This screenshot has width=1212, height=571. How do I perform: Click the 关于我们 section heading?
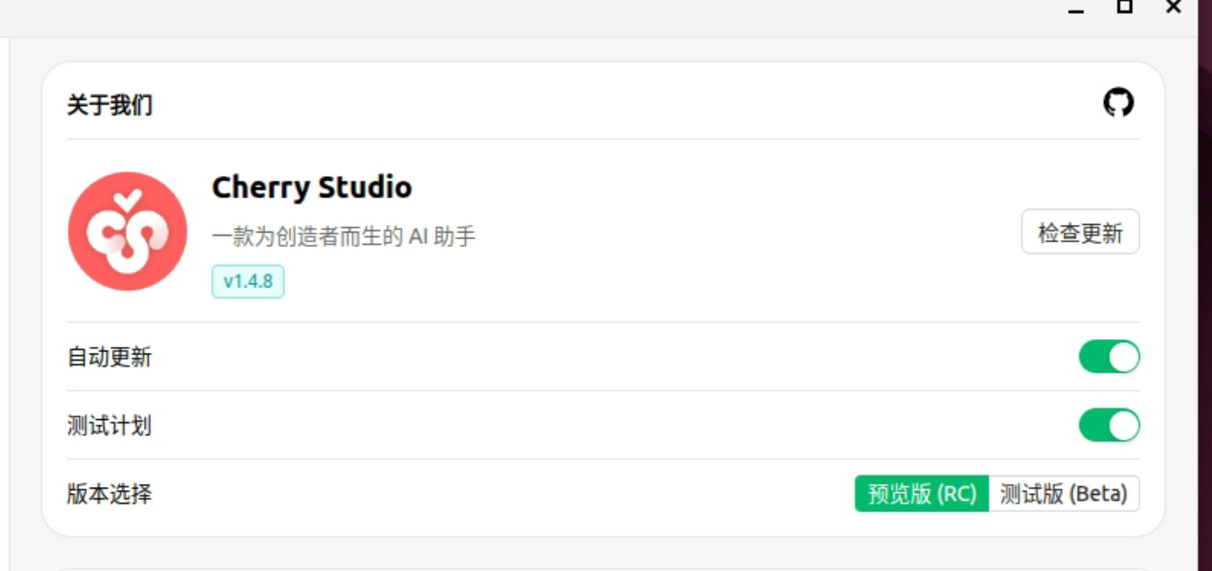(110, 105)
